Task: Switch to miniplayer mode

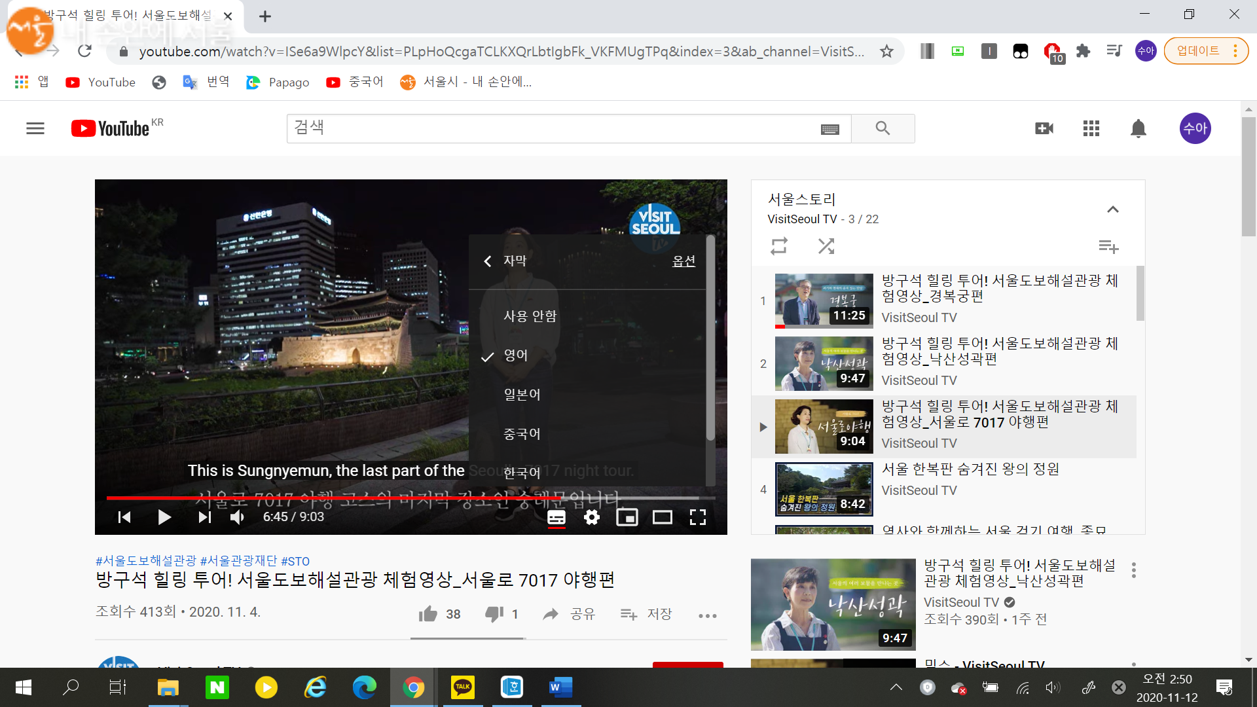Action: pos(627,517)
